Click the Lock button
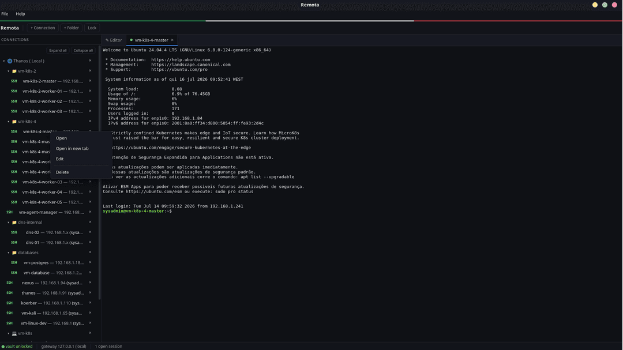The width and height of the screenshot is (623, 350). tap(92, 28)
